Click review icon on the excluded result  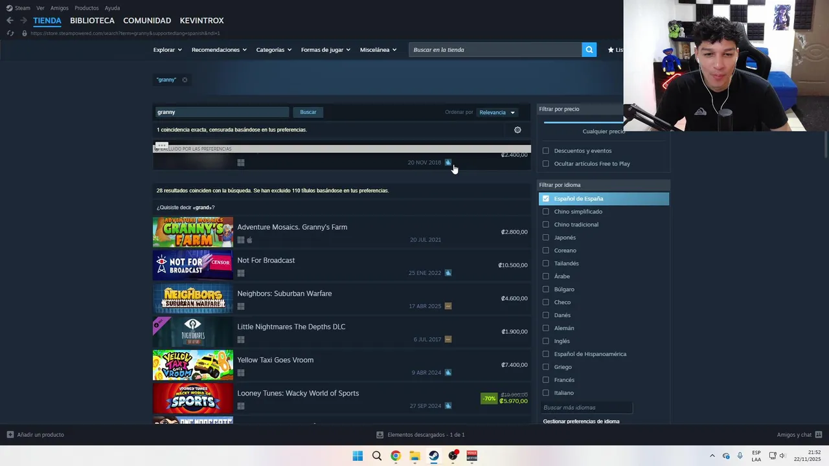pos(448,162)
